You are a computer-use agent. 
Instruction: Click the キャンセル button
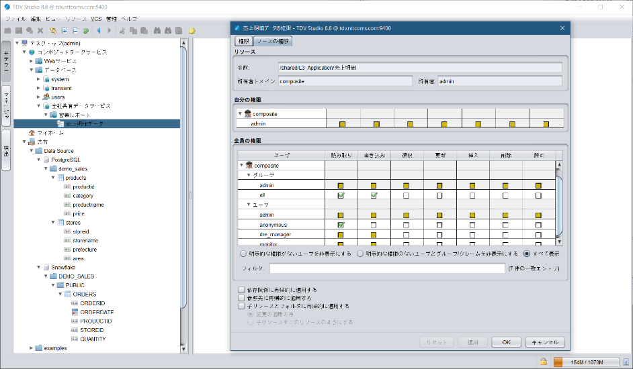[545, 342]
